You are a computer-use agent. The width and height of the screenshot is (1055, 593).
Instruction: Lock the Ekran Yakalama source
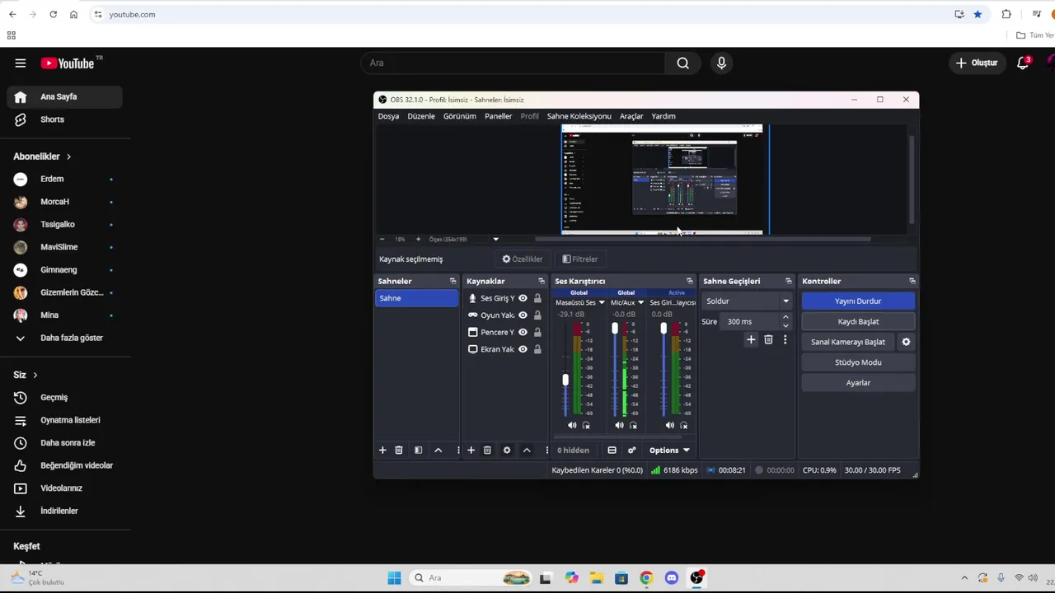537,349
